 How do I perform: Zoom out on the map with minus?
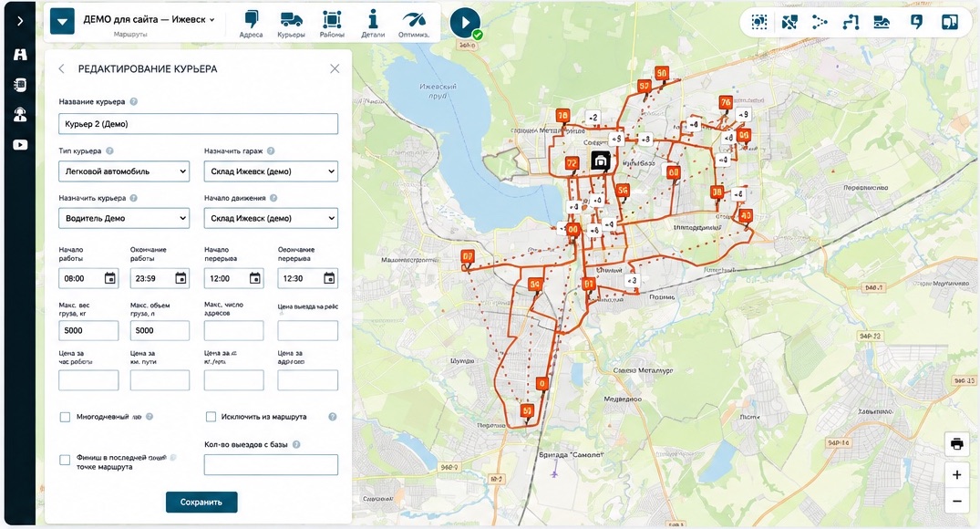[957, 502]
